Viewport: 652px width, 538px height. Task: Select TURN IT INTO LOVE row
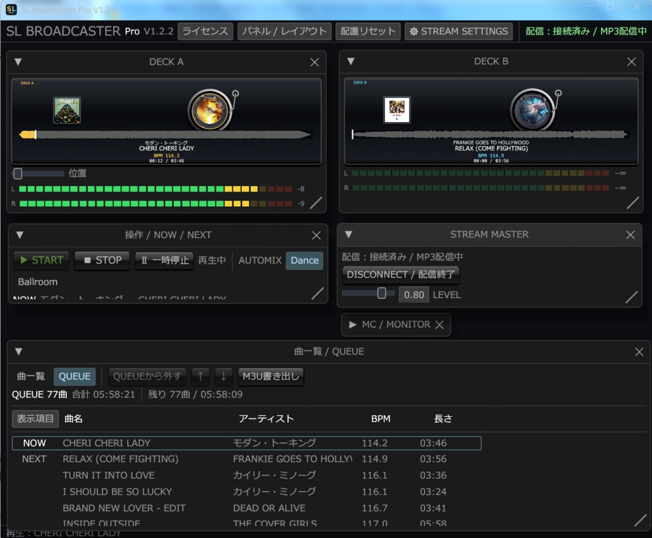[x=246, y=476]
